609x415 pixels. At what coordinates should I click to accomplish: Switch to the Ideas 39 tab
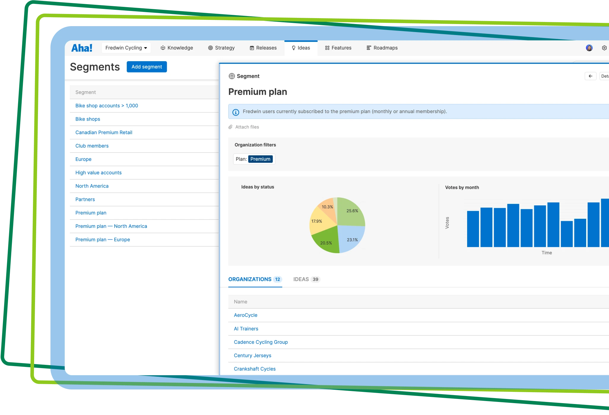click(x=306, y=279)
